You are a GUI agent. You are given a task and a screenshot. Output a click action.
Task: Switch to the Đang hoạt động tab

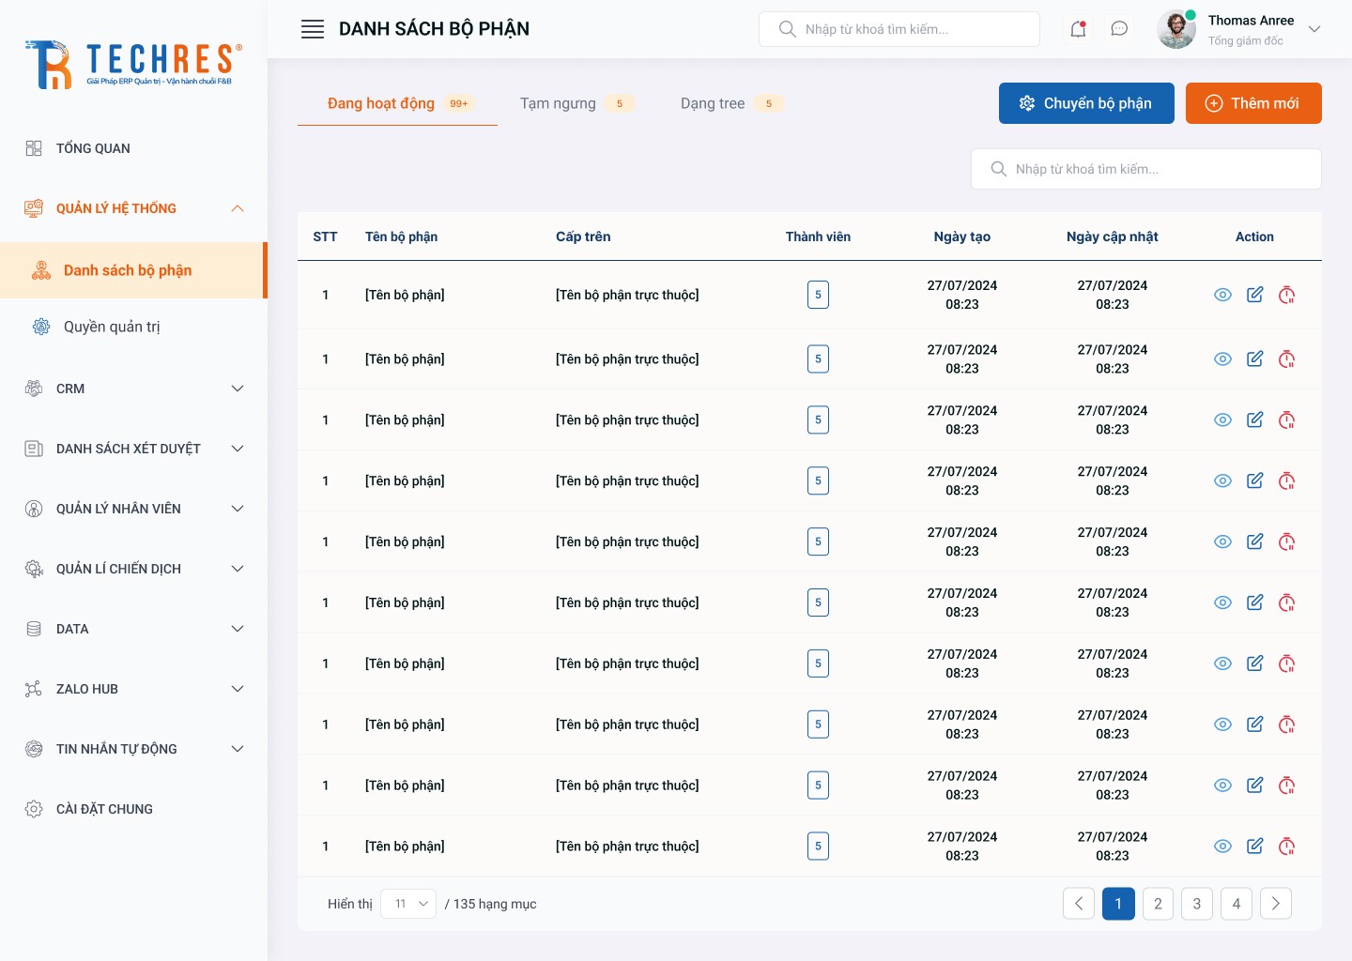(398, 103)
